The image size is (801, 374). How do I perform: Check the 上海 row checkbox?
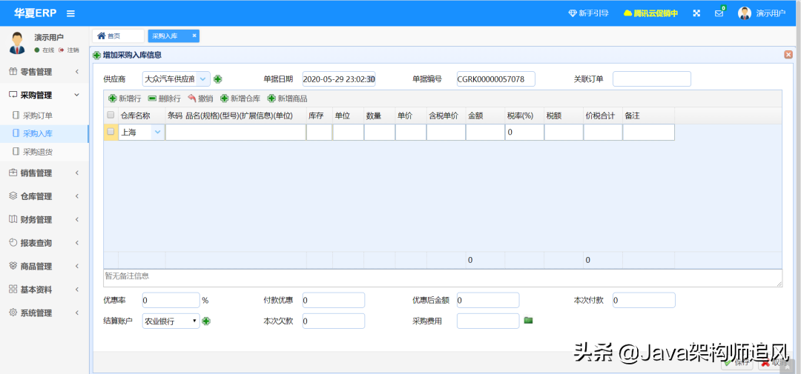tap(111, 132)
